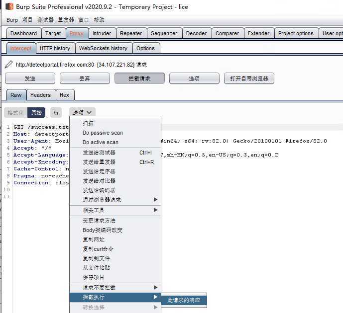Open the Extender tab
The image size is (343, 313).
click(259, 33)
